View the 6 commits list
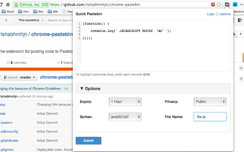Image resolution: width=244 pixels, height=152 pixels. point(16,62)
